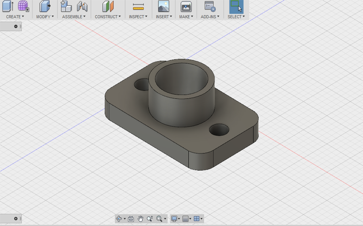Image resolution: width=363 pixels, height=226 pixels.
Task: Click the Look At icon in the navigation bar
Action: [x=131, y=219]
